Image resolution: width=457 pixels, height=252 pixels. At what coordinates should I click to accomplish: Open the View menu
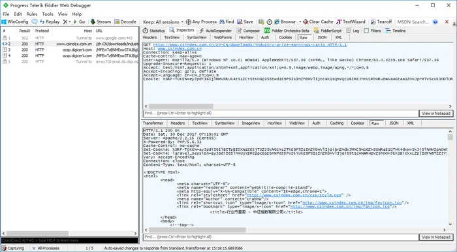(63, 14)
